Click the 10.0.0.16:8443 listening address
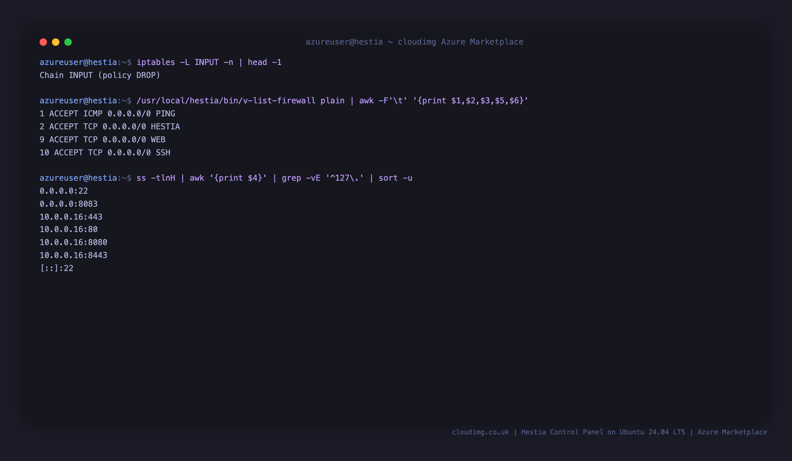Image resolution: width=792 pixels, height=461 pixels. pyautogui.click(x=74, y=255)
